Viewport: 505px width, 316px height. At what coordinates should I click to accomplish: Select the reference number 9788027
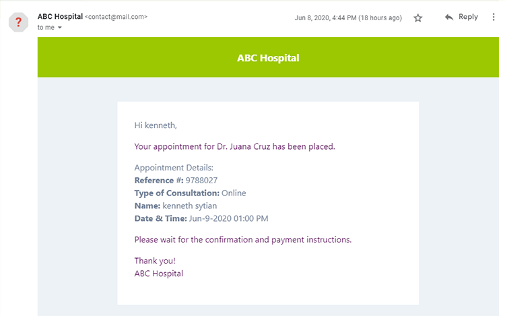(201, 181)
